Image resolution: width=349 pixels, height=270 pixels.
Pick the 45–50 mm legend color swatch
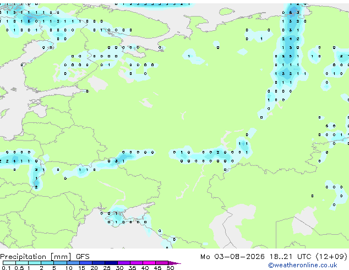click(x=162, y=263)
